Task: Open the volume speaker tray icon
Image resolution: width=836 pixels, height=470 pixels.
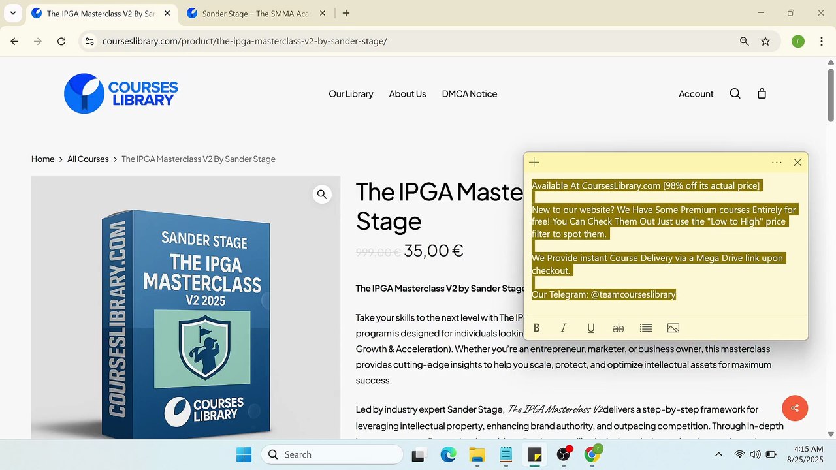Action: 755,454
